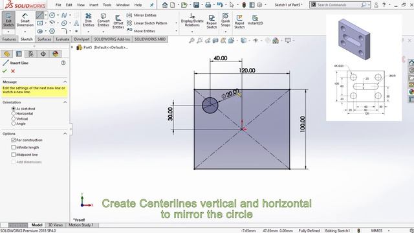Click the Exit Sketch button
Viewport: 414px width, 233px height.
[8, 20]
